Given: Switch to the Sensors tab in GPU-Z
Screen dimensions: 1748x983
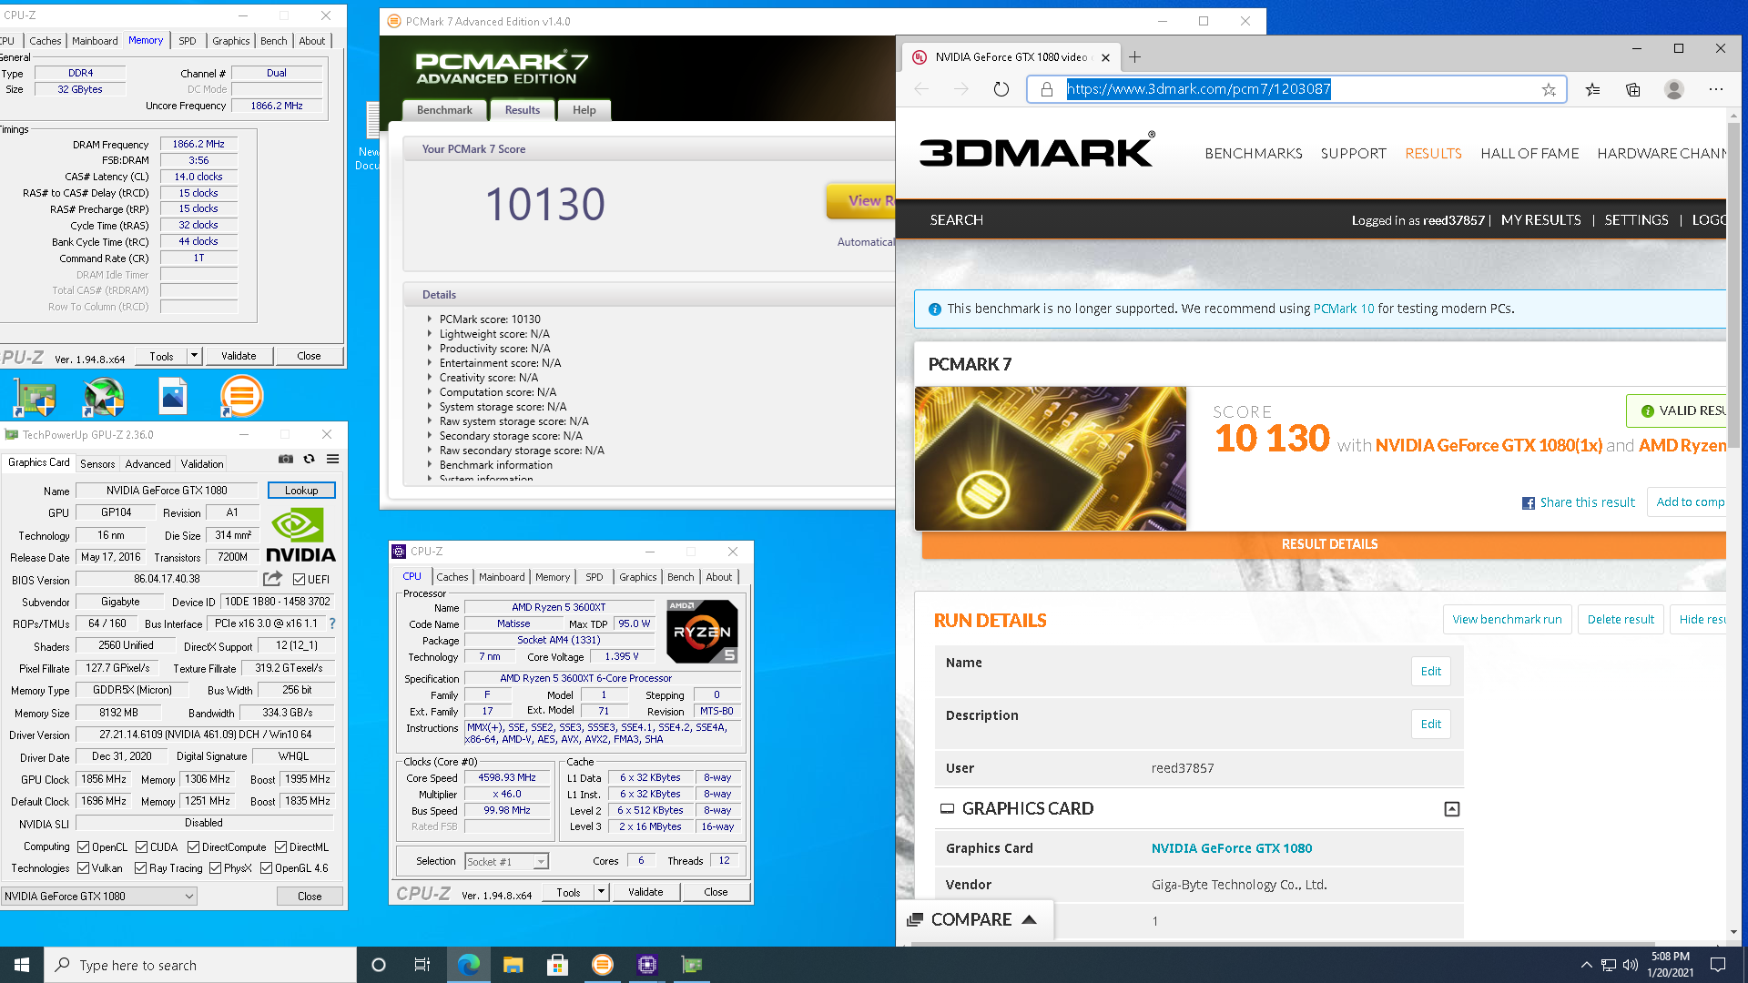Looking at the screenshot, I should tap(97, 464).
